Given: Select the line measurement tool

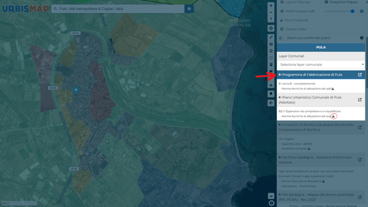Looking at the screenshot, I should tap(271, 37).
